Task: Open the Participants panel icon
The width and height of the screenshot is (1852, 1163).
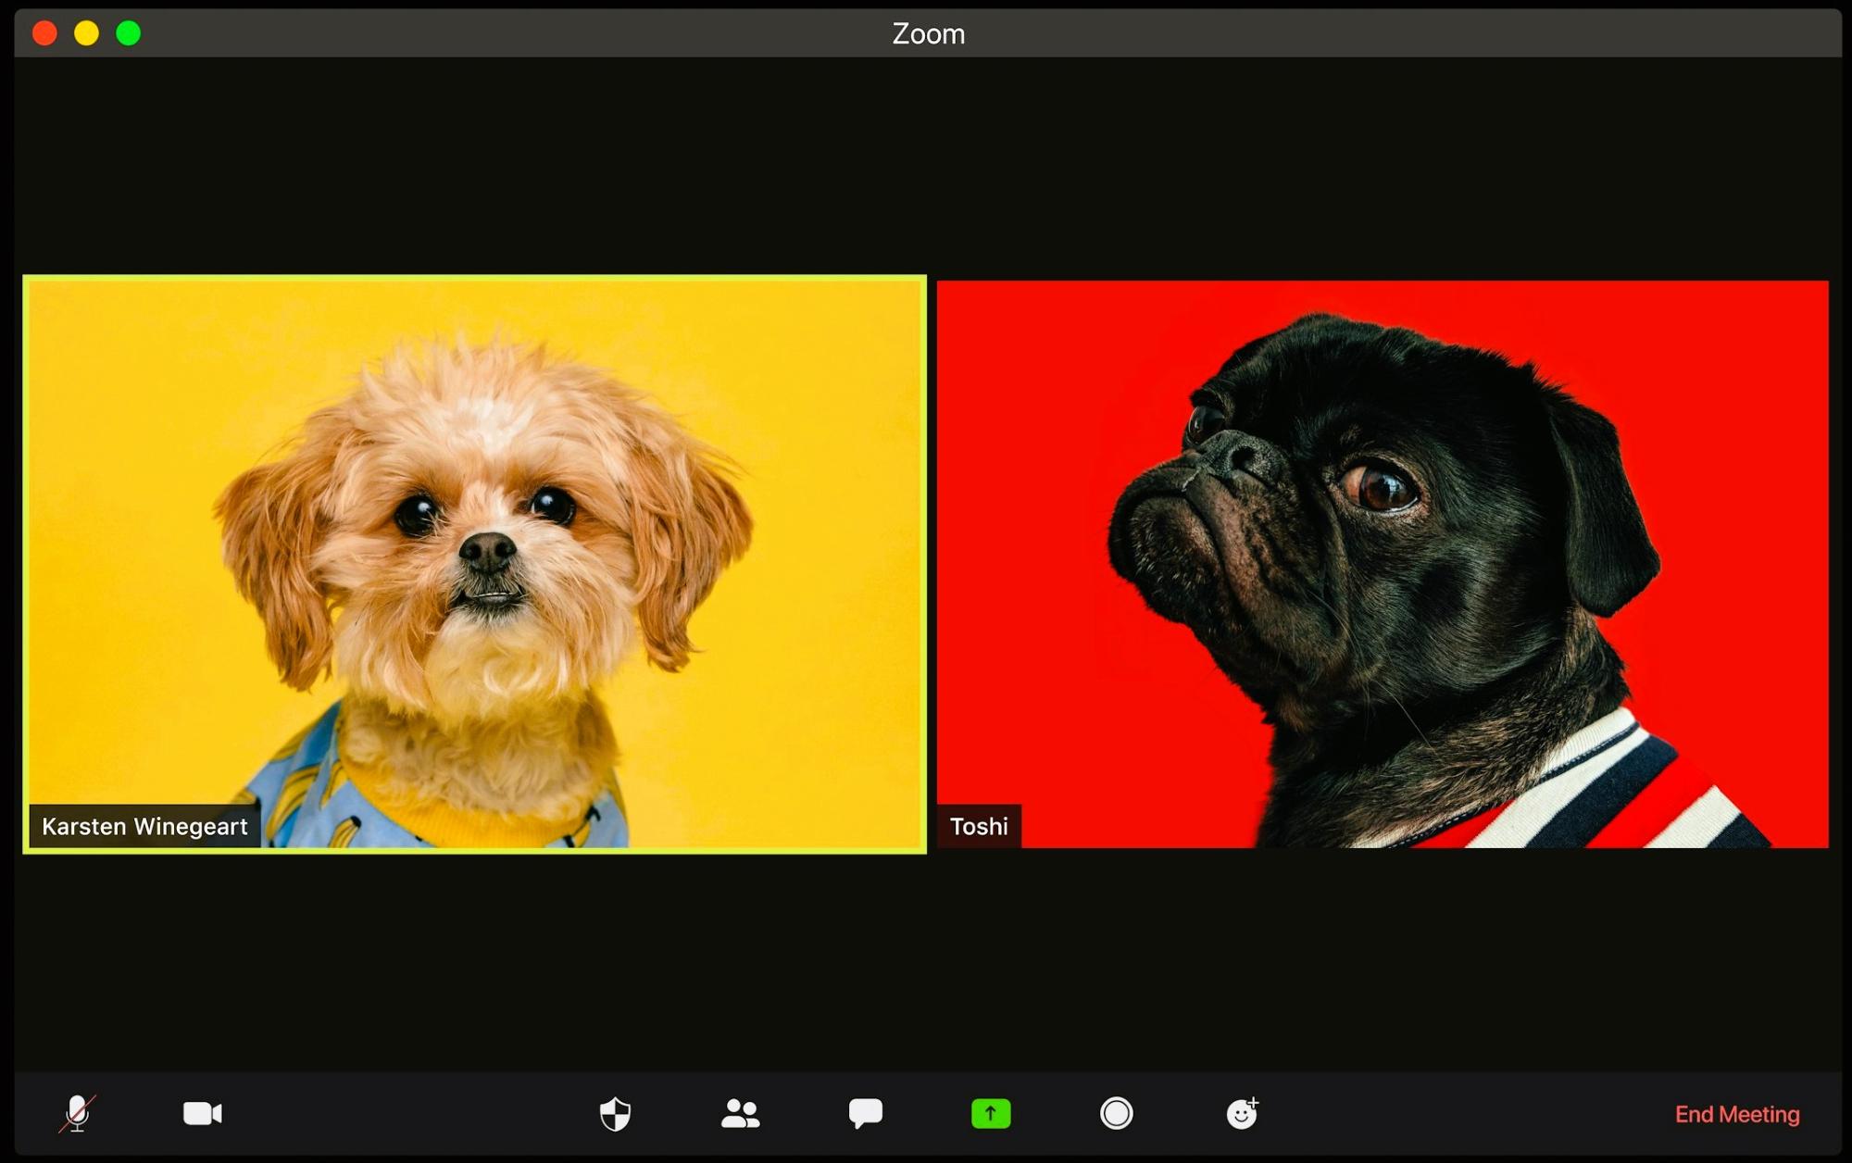Action: click(740, 1113)
